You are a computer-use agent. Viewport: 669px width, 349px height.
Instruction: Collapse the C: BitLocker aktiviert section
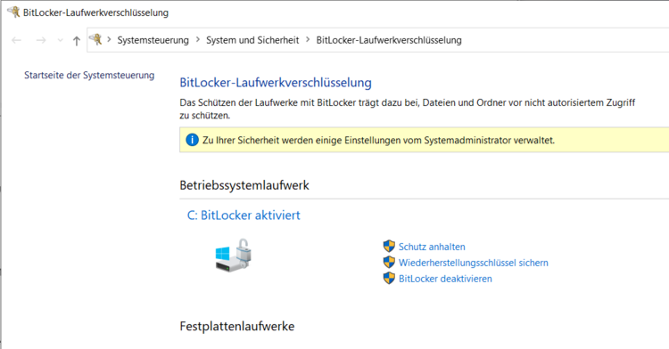pyautogui.click(x=244, y=215)
